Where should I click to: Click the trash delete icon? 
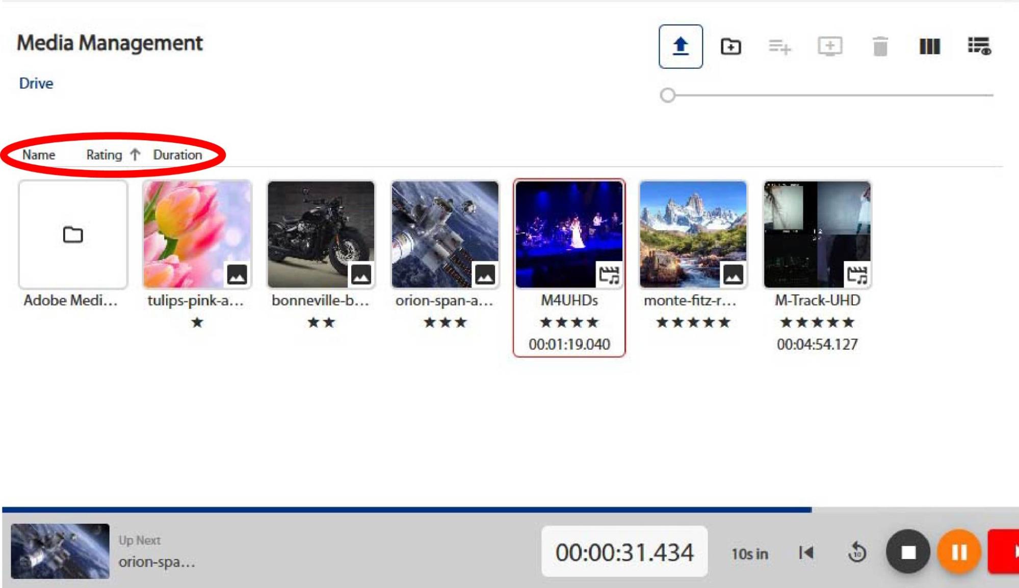coord(880,46)
